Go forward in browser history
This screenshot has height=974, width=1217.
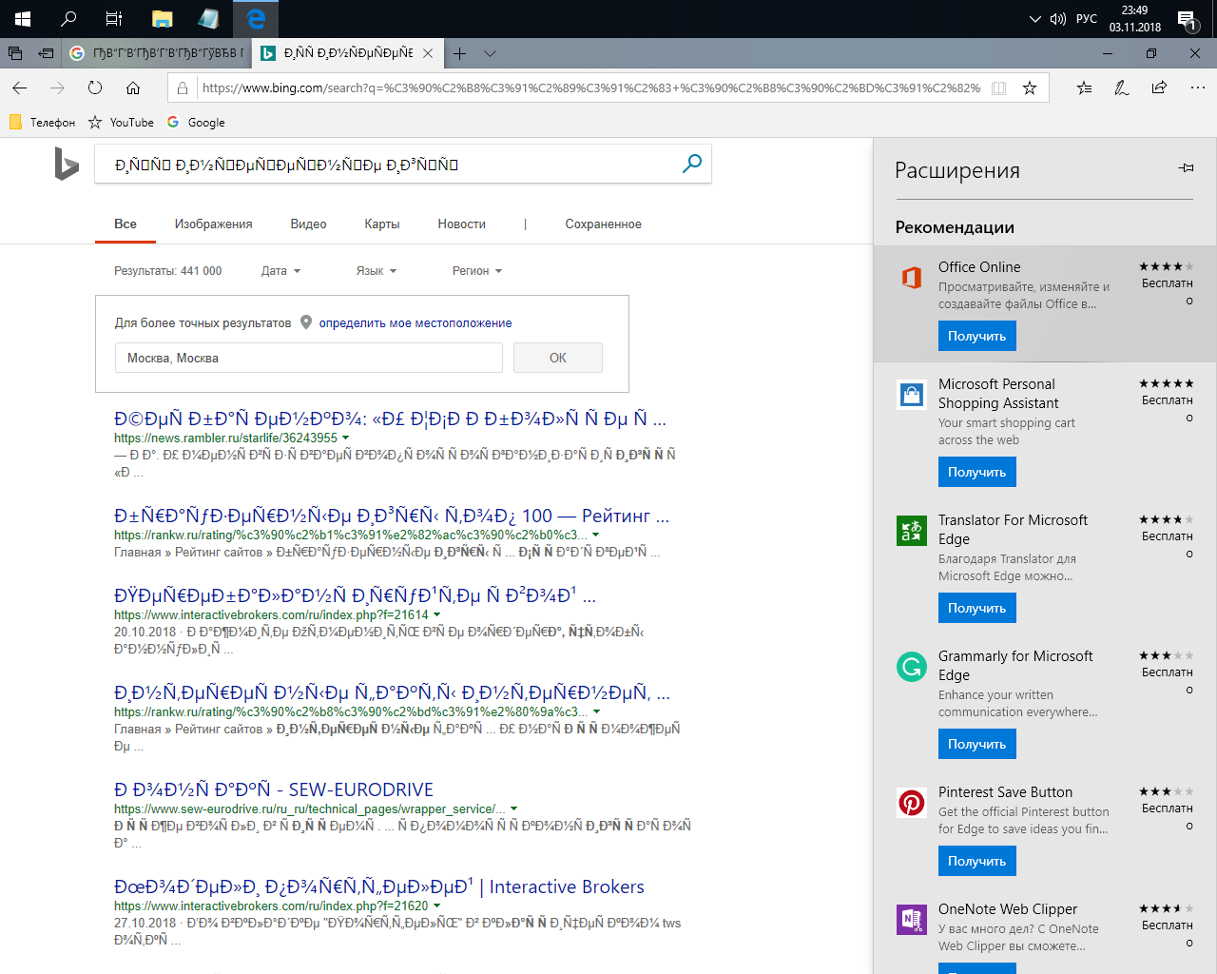57,88
